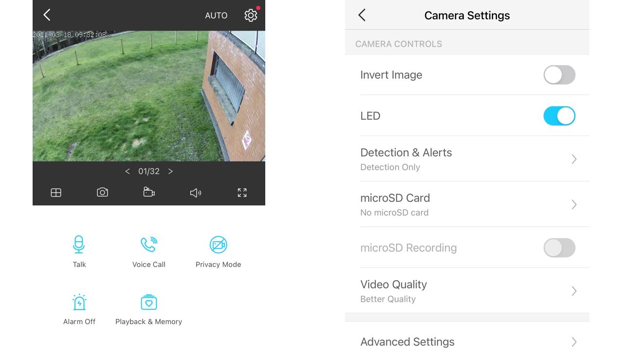Enable Privacy Mode
Viewport: 623px width, 350px height.
(218, 250)
